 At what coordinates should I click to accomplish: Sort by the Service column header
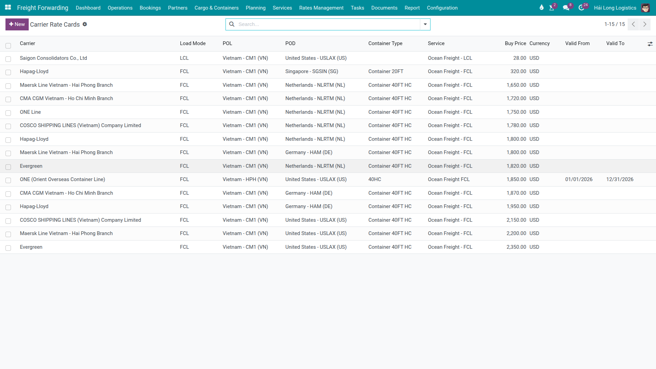pos(436,43)
